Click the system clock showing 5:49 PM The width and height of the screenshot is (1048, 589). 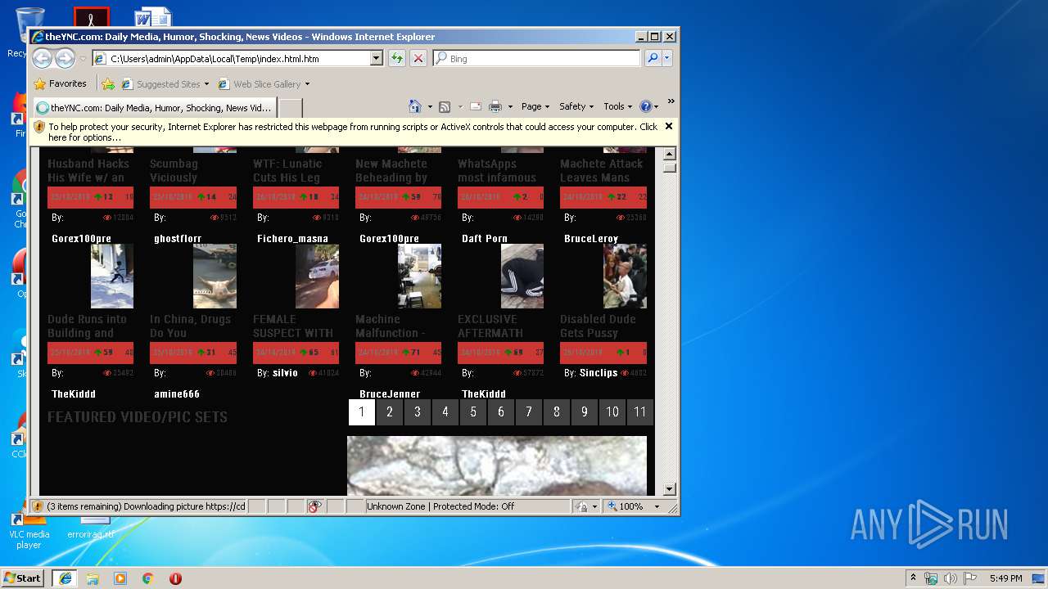click(1005, 578)
